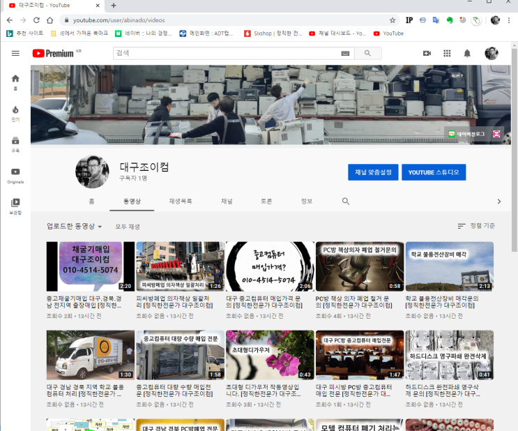Reload the page with refresh icon
518x431 pixels.
(x=36, y=20)
